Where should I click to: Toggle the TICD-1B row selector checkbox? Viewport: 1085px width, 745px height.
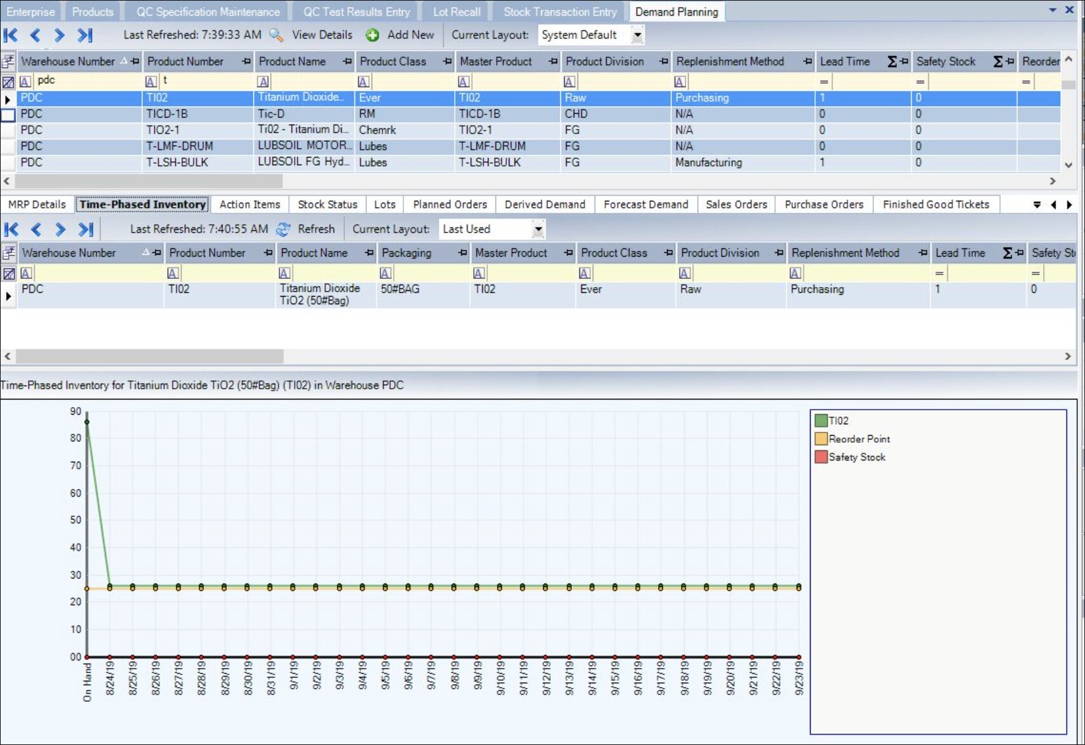[x=8, y=115]
